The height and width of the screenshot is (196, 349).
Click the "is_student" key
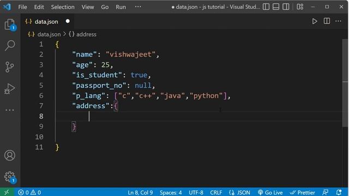[x=97, y=75]
